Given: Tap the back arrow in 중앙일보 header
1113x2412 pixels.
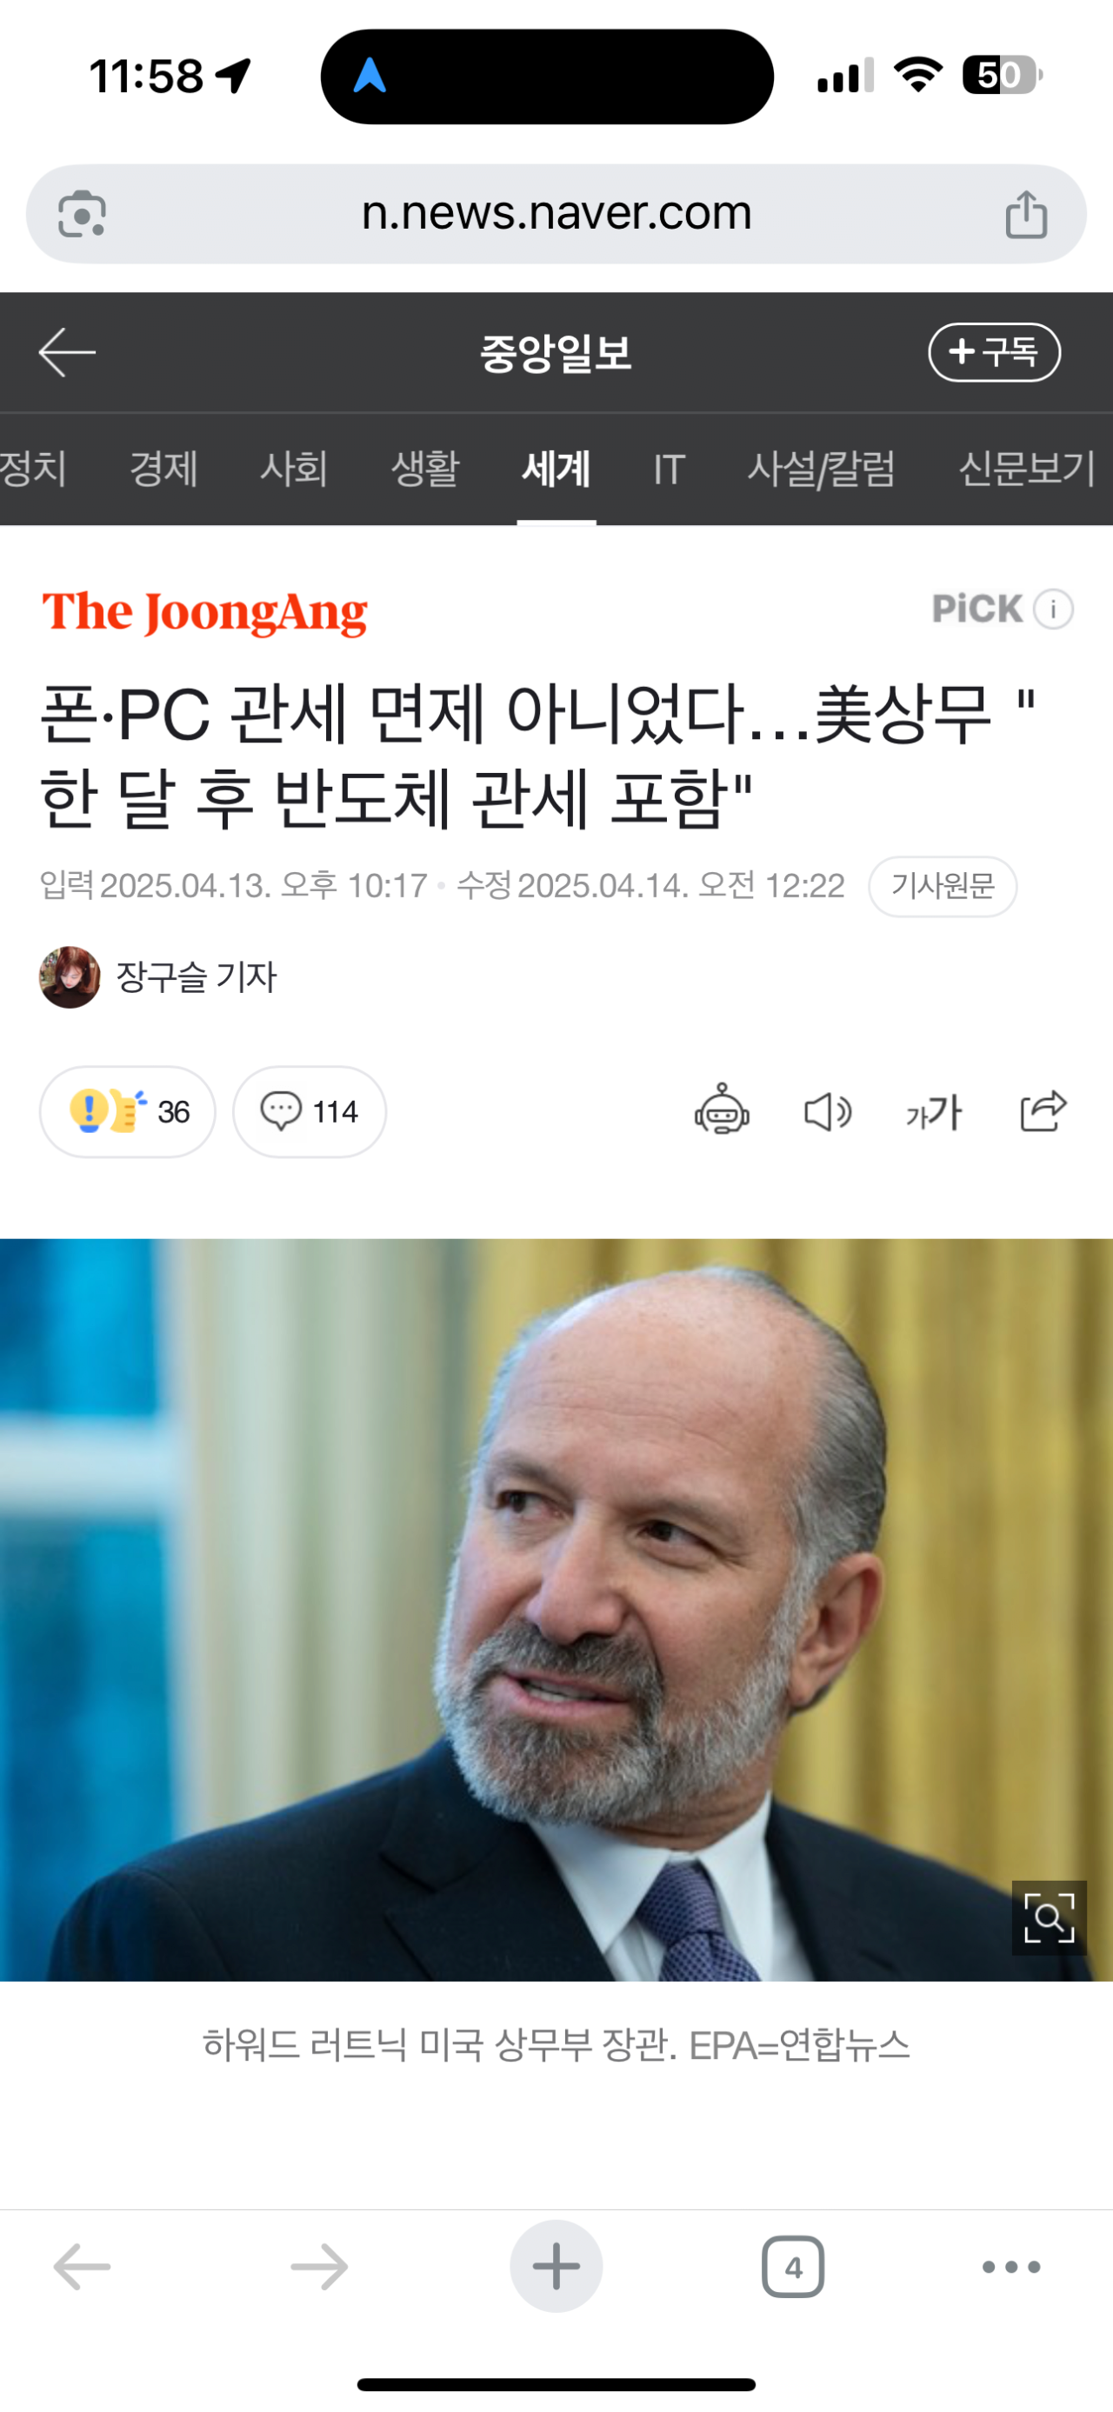Looking at the screenshot, I should [68, 352].
